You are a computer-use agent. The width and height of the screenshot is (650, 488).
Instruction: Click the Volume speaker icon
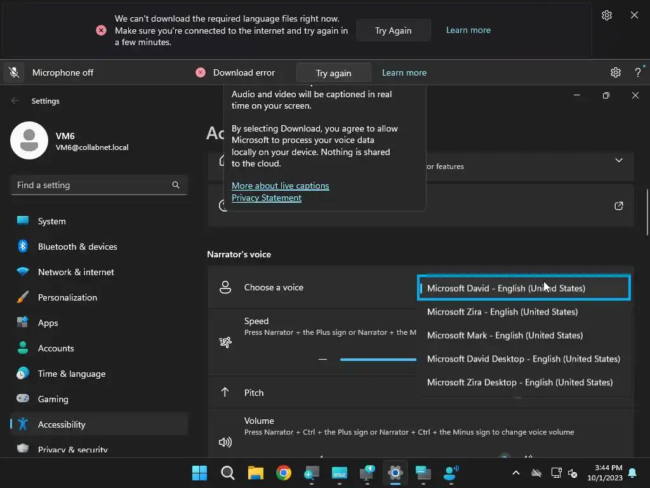pyautogui.click(x=225, y=442)
